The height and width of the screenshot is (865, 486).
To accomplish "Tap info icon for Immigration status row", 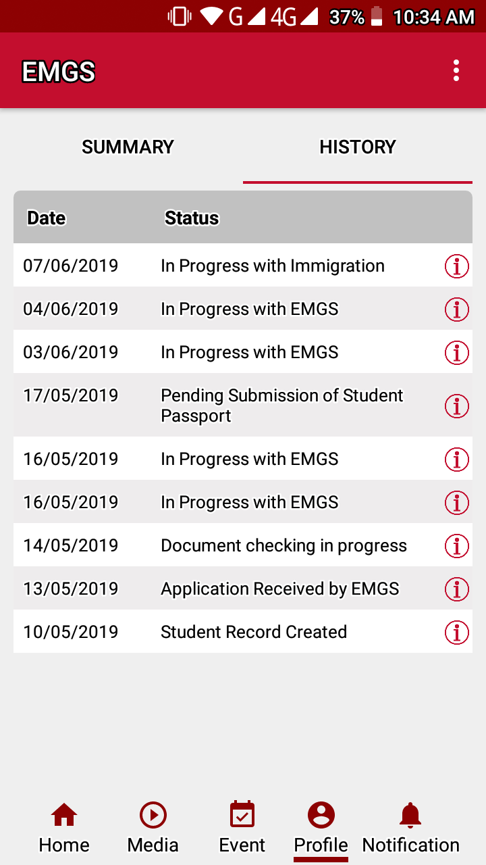I will point(457,266).
